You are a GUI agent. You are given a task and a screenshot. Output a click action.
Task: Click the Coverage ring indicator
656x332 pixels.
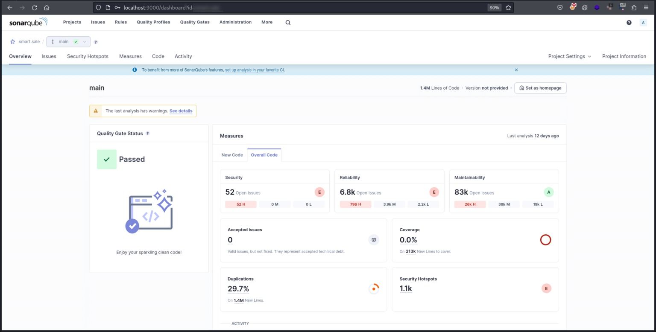click(x=545, y=240)
